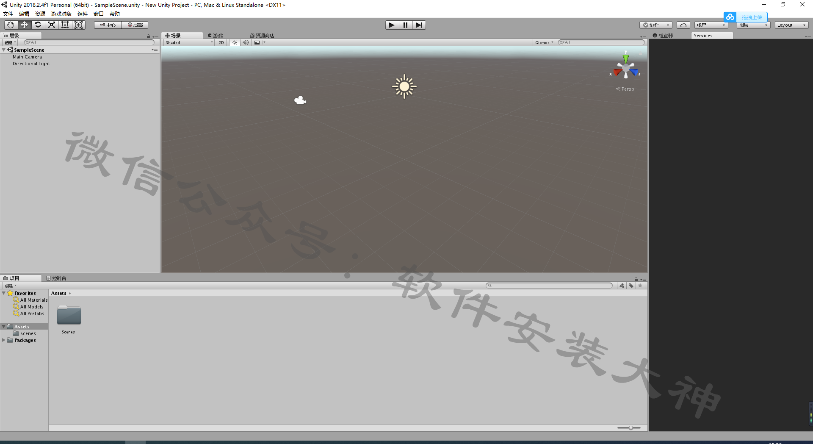The width and height of the screenshot is (813, 444).
Task: Step forward one frame
Action: pyautogui.click(x=419, y=25)
